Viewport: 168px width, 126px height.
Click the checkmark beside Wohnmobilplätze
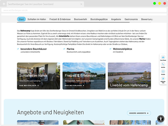[x=111, y=49]
